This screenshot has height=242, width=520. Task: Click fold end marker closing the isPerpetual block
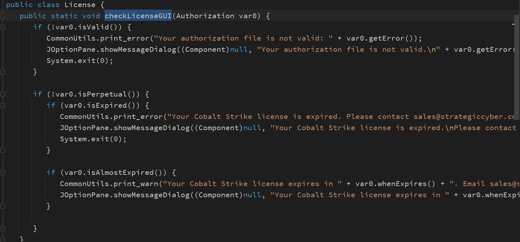click(3, 229)
